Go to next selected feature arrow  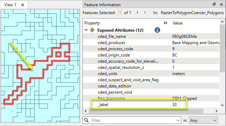[145, 13]
